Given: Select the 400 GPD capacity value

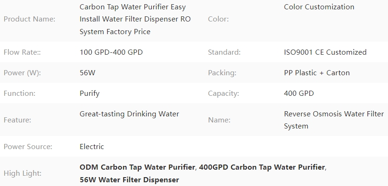Looking at the screenshot, I should 298,93.
